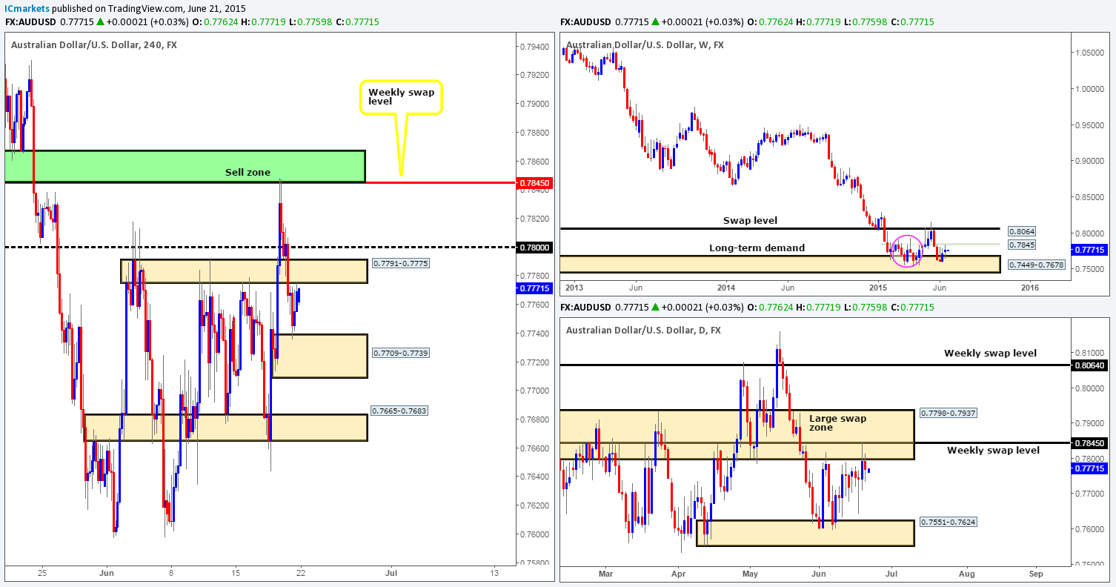
Task: Click 'Mar' on the daily time axis
Action: tap(606, 574)
